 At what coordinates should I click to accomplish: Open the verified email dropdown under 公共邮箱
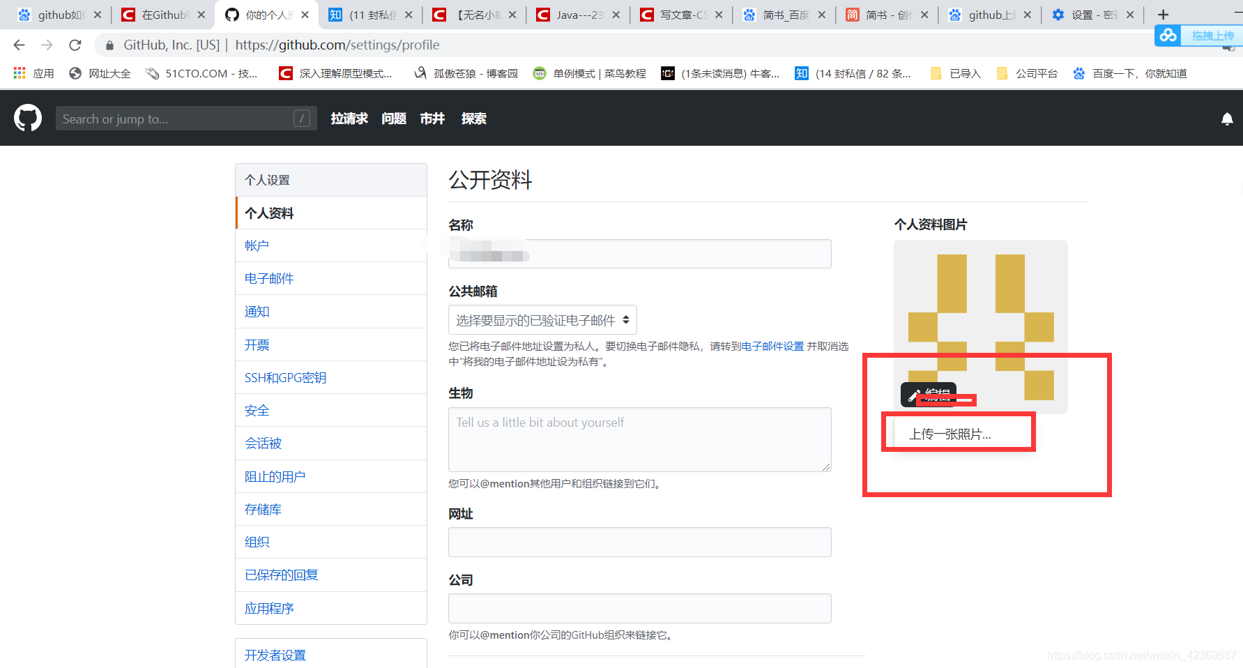pyautogui.click(x=542, y=319)
